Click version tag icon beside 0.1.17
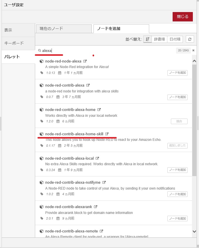Screen dimensions: 199x248 tap(42, 146)
